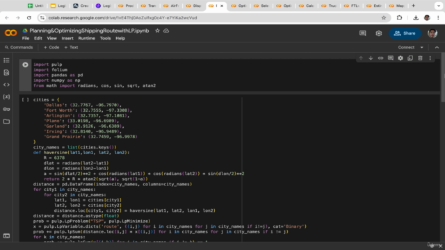The width and height of the screenshot is (445, 250).
Task: Open the Chrome three-dot menu
Action: pyautogui.click(x=438, y=18)
